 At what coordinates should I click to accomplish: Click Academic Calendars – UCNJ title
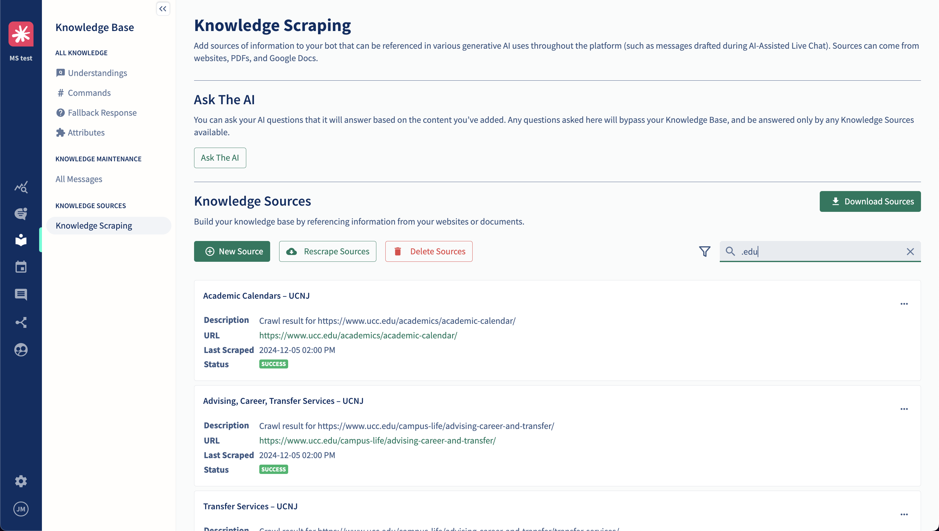pyautogui.click(x=256, y=295)
